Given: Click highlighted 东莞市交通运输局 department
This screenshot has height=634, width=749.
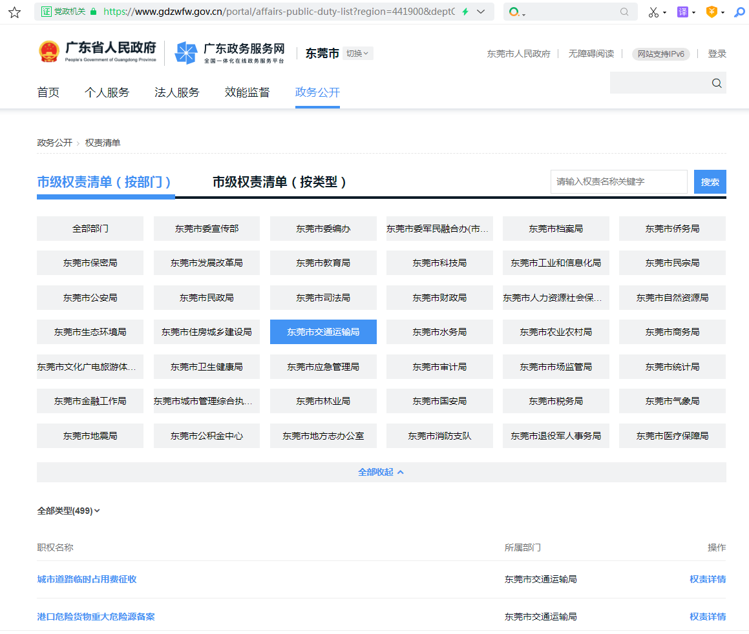Looking at the screenshot, I should coord(323,332).
